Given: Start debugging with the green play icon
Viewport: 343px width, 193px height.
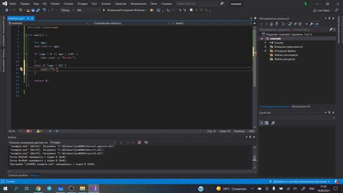Looking at the screenshot, I should tap(104, 10).
